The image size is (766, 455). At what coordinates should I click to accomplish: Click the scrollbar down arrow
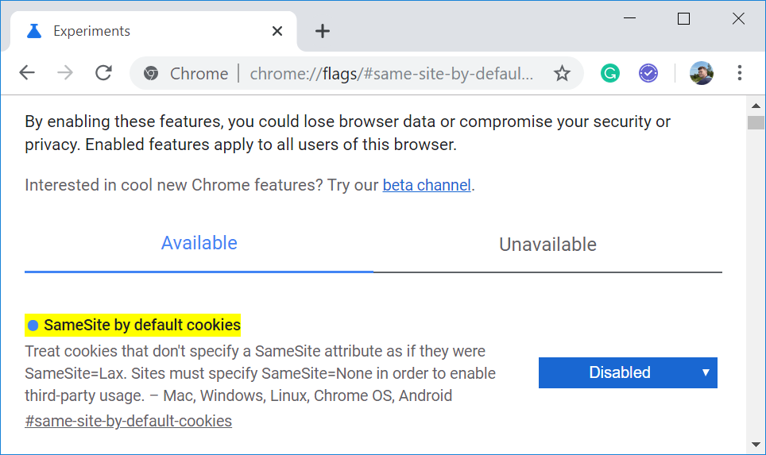pyautogui.click(x=755, y=444)
